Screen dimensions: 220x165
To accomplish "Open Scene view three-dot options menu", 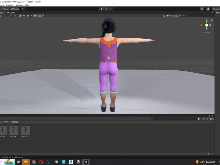I will [x=212, y=13].
